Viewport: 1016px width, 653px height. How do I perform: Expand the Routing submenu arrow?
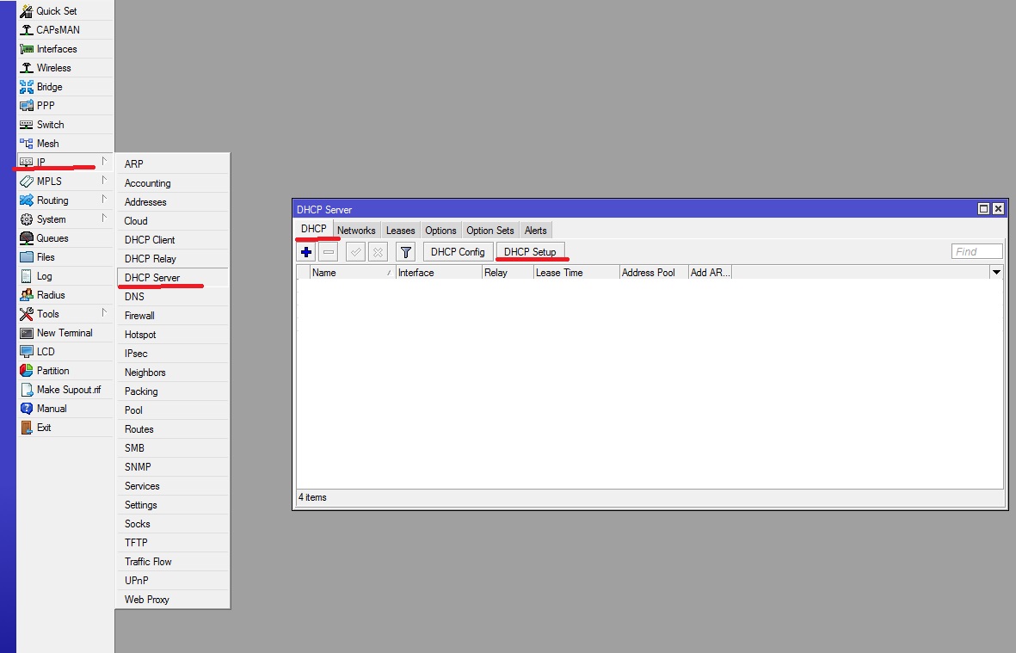click(104, 199)
